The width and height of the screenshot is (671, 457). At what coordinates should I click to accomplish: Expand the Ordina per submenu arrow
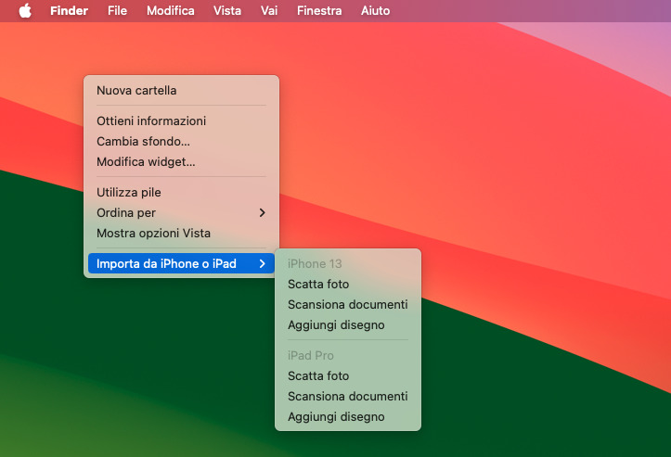tap(262, 212)
